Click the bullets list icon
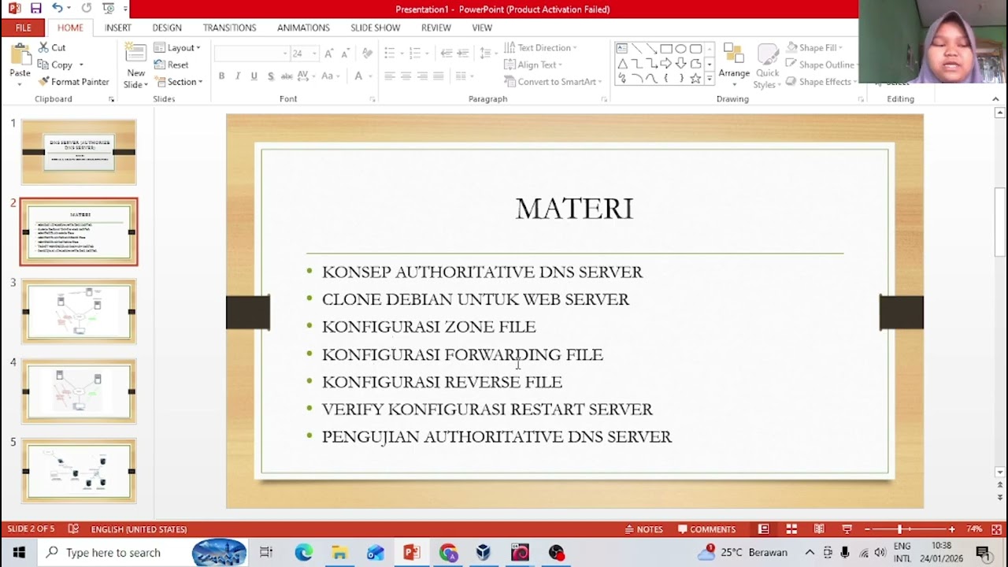1008x567 pixels. 390,54
